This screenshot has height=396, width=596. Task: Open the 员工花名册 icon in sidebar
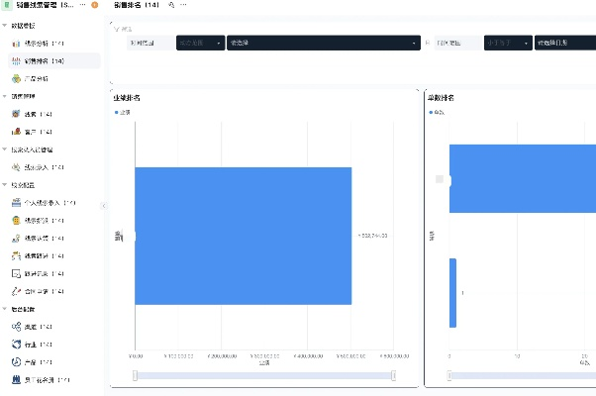point(16,379)
